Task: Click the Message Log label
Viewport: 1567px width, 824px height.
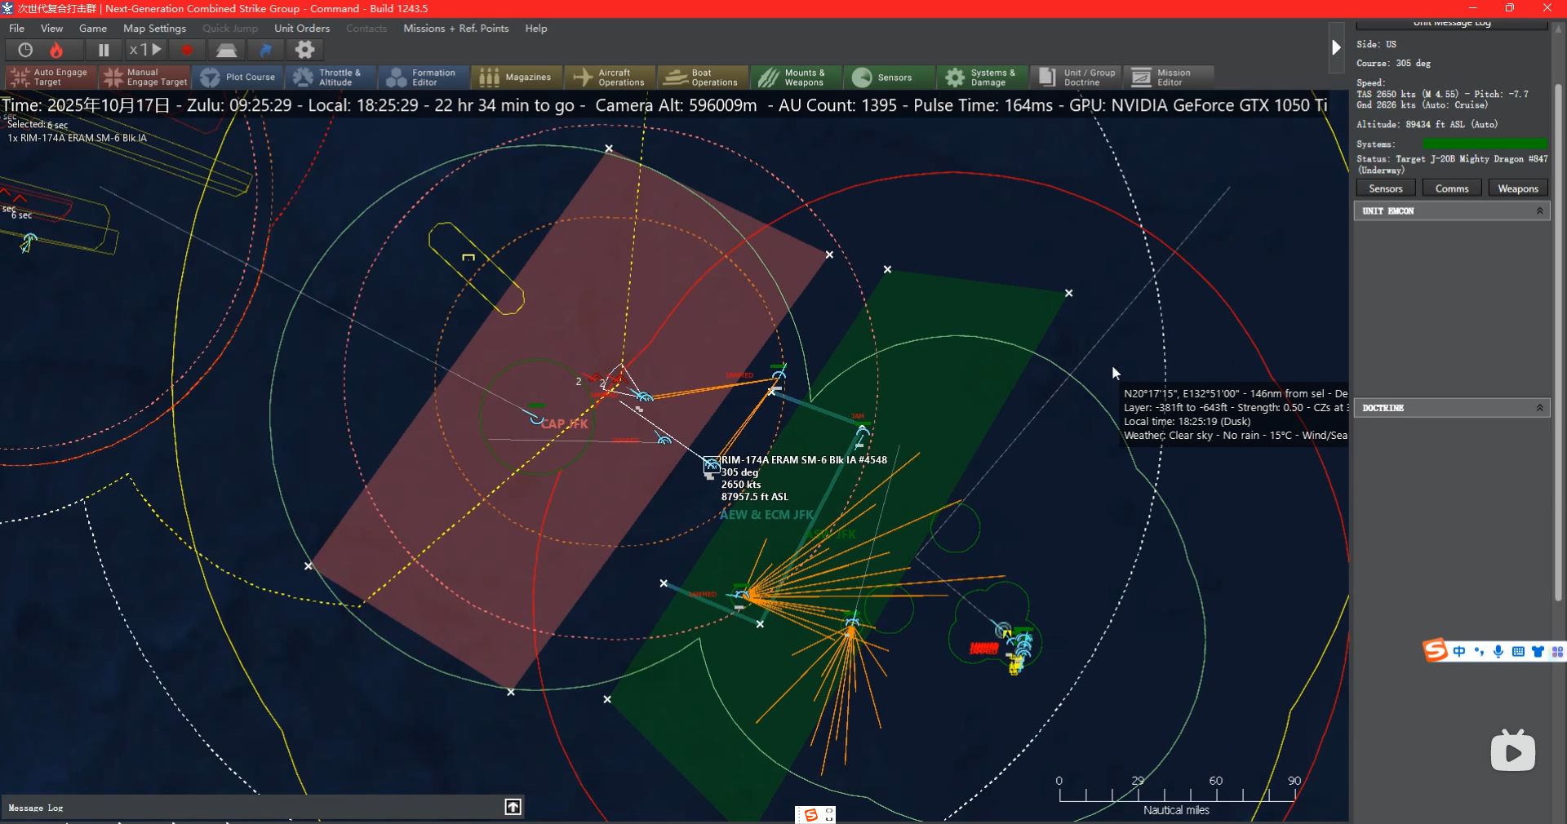Action: 36,808
